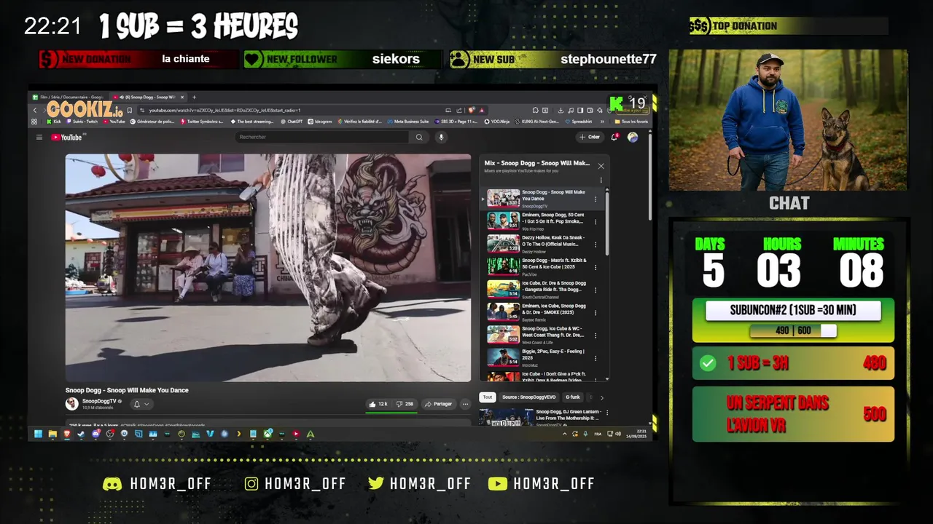Open the VDO.Ninja bookmark
Image resolution: width=933 pixels, height=524 pixels.
point(497,122)
